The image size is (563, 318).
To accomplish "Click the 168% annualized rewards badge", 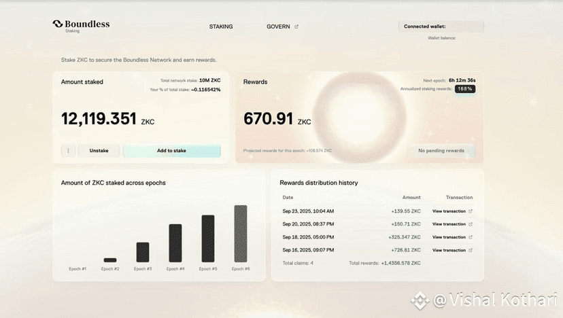I will click(465, 88).
